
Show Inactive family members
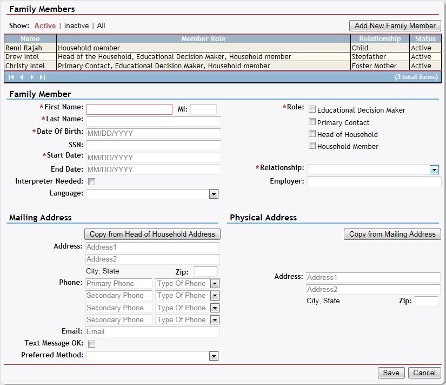coord(76,25)
